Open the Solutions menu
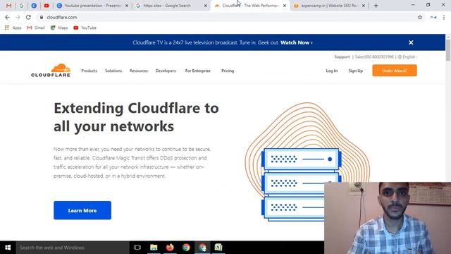Image resolution: width=451 pixels, height=254 pixels. (113, 71)
